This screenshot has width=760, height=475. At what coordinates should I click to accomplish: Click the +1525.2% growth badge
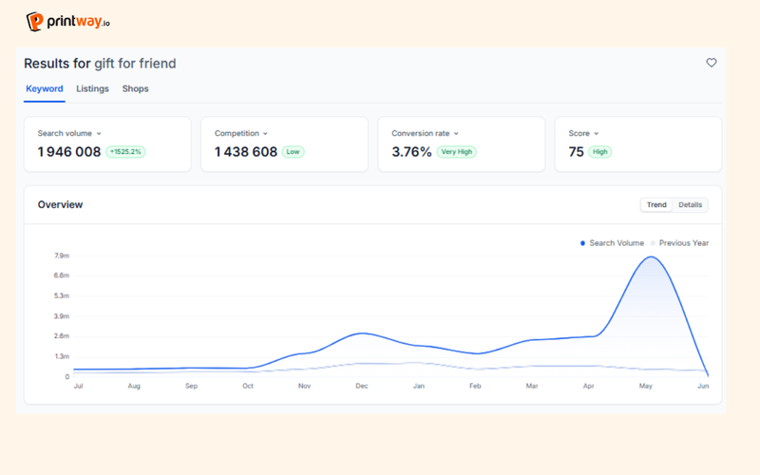(125, 152)
